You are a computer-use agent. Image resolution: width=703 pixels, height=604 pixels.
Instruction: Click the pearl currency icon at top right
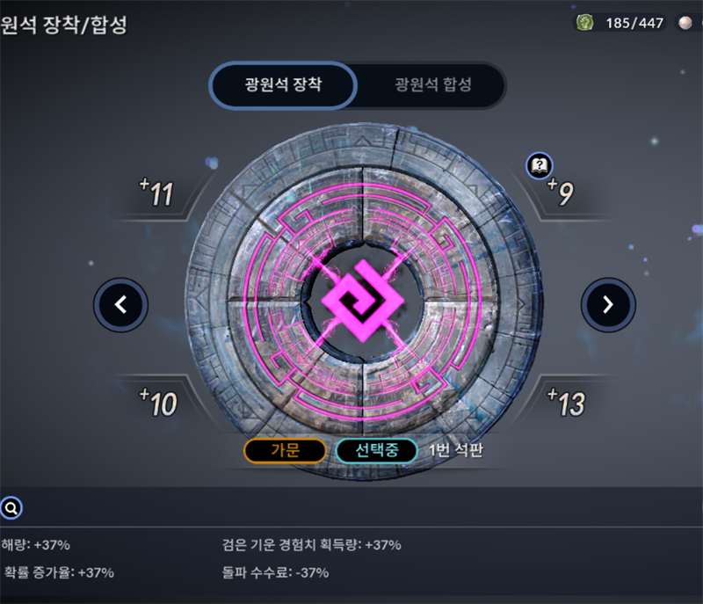coord(685,23)
